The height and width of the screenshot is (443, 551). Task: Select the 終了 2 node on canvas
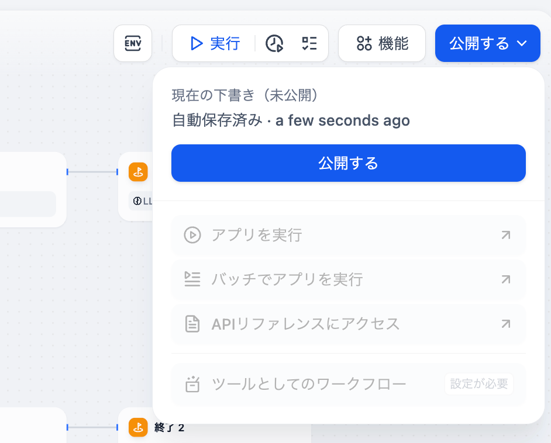(x=169, y=428)
